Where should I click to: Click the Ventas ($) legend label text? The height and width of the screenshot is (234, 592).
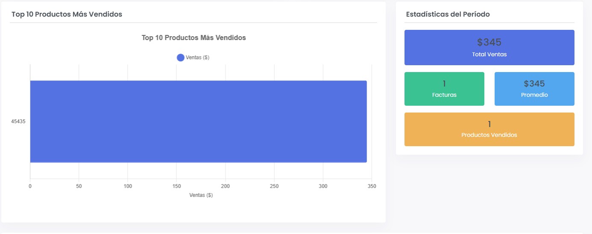point(197,58)
